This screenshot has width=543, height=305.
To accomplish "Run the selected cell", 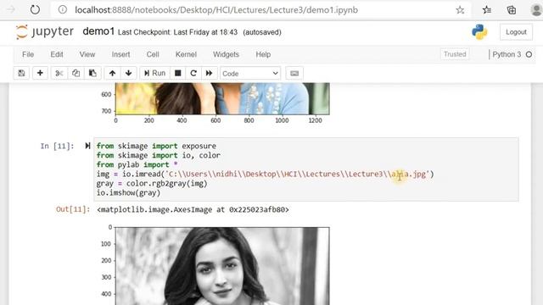I will point(154,74).
